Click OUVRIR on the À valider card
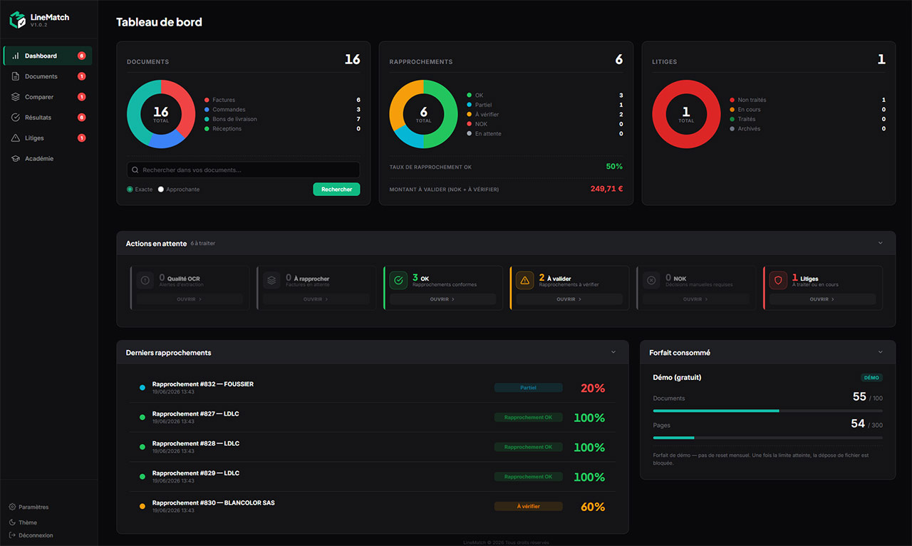This screenshot has height=546, width=912. click(569, 299)
